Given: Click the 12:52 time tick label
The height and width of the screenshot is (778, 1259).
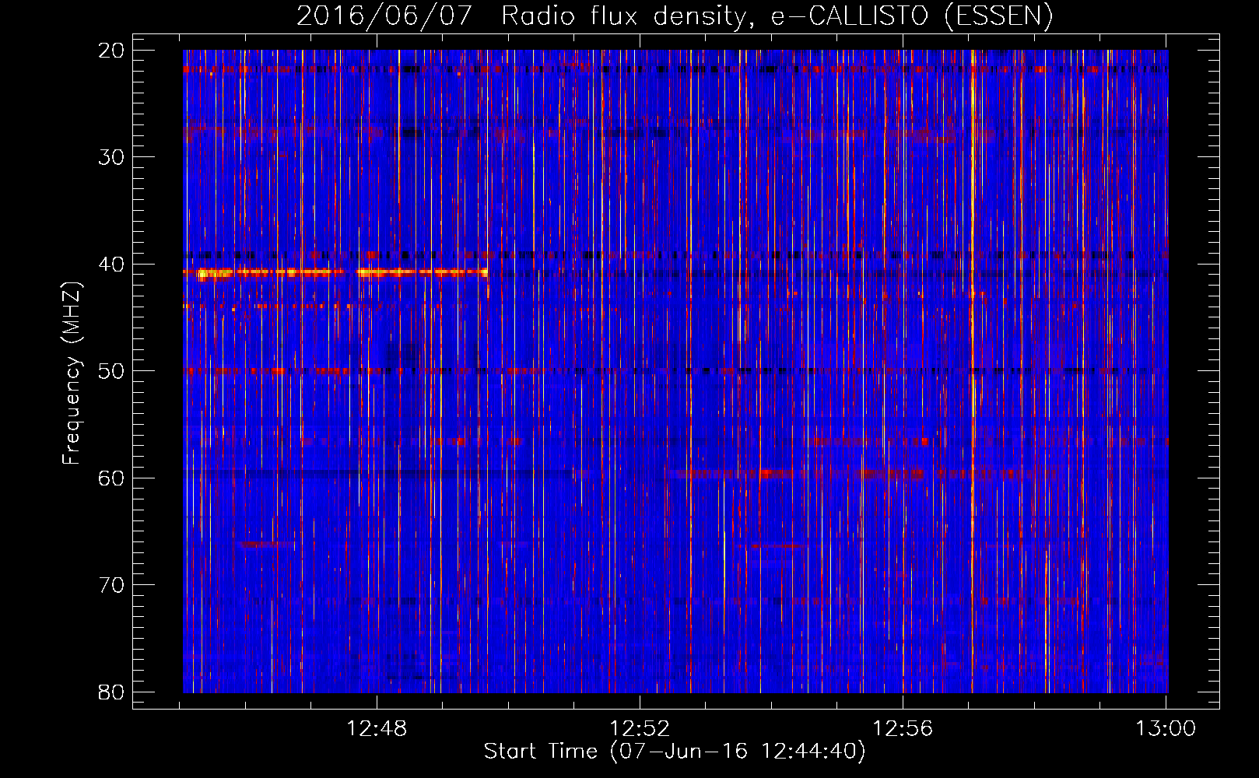Looking at the screenshot, I should [x=640, y=729].
